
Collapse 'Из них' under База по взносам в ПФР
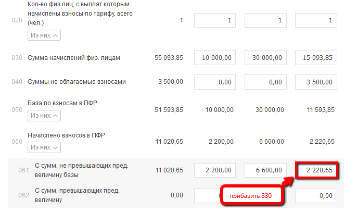pos(44,115)
